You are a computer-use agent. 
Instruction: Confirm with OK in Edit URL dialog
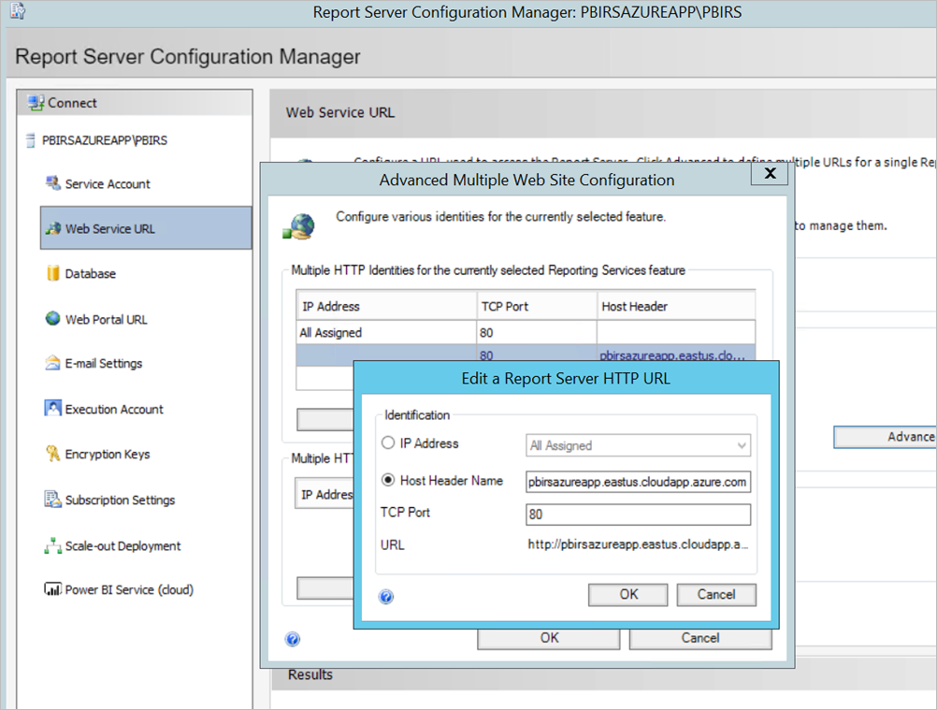627,595
